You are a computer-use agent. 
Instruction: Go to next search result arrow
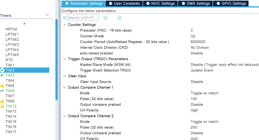[119, 18]
